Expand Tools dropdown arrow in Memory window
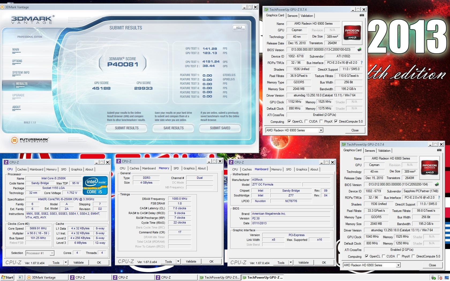Viewport: 450px width, 281px height. (178, 261)
